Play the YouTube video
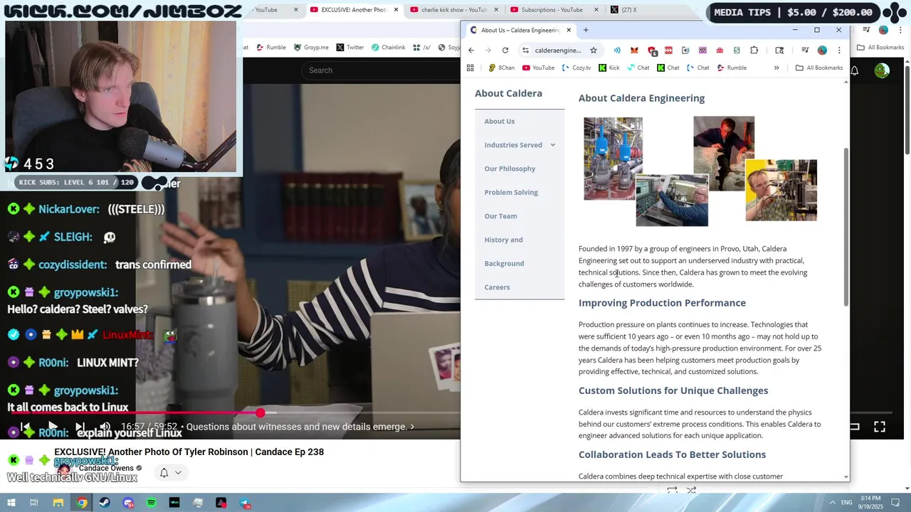Screen dimensions: 911x512 (x=53, y=427)
